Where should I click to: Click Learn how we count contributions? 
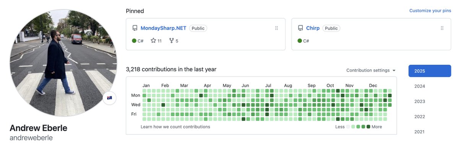pyautogui.click(x=175, y=127)
